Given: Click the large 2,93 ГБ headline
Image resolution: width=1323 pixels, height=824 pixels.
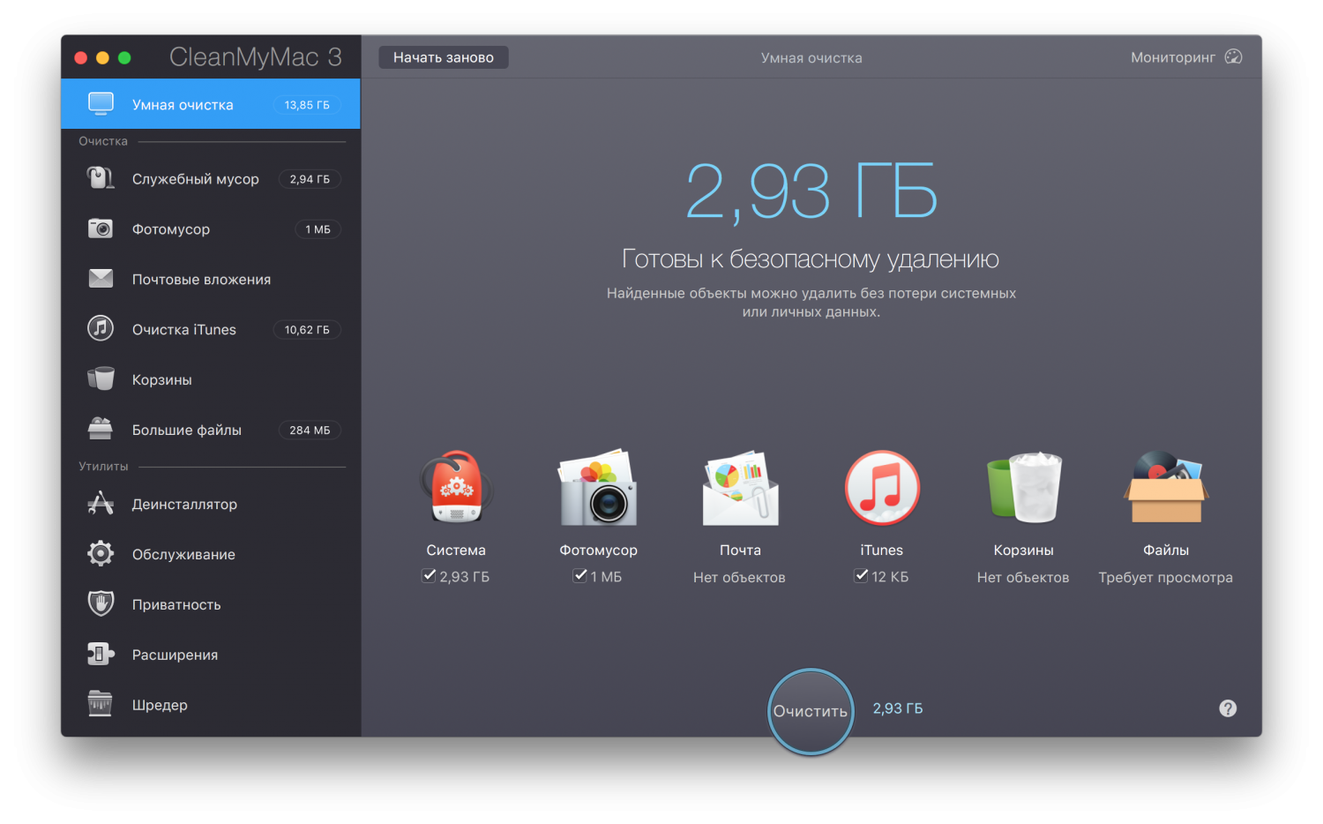Looking at the screenshot, I should [811, 191].
